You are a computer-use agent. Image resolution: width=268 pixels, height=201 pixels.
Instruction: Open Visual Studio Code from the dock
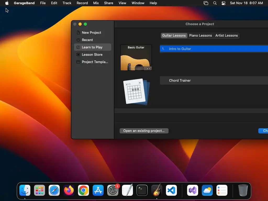click(x=171, y=190)
